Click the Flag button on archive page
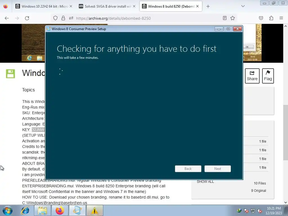This screenshot has width=288, height=216. click(268, 76)
